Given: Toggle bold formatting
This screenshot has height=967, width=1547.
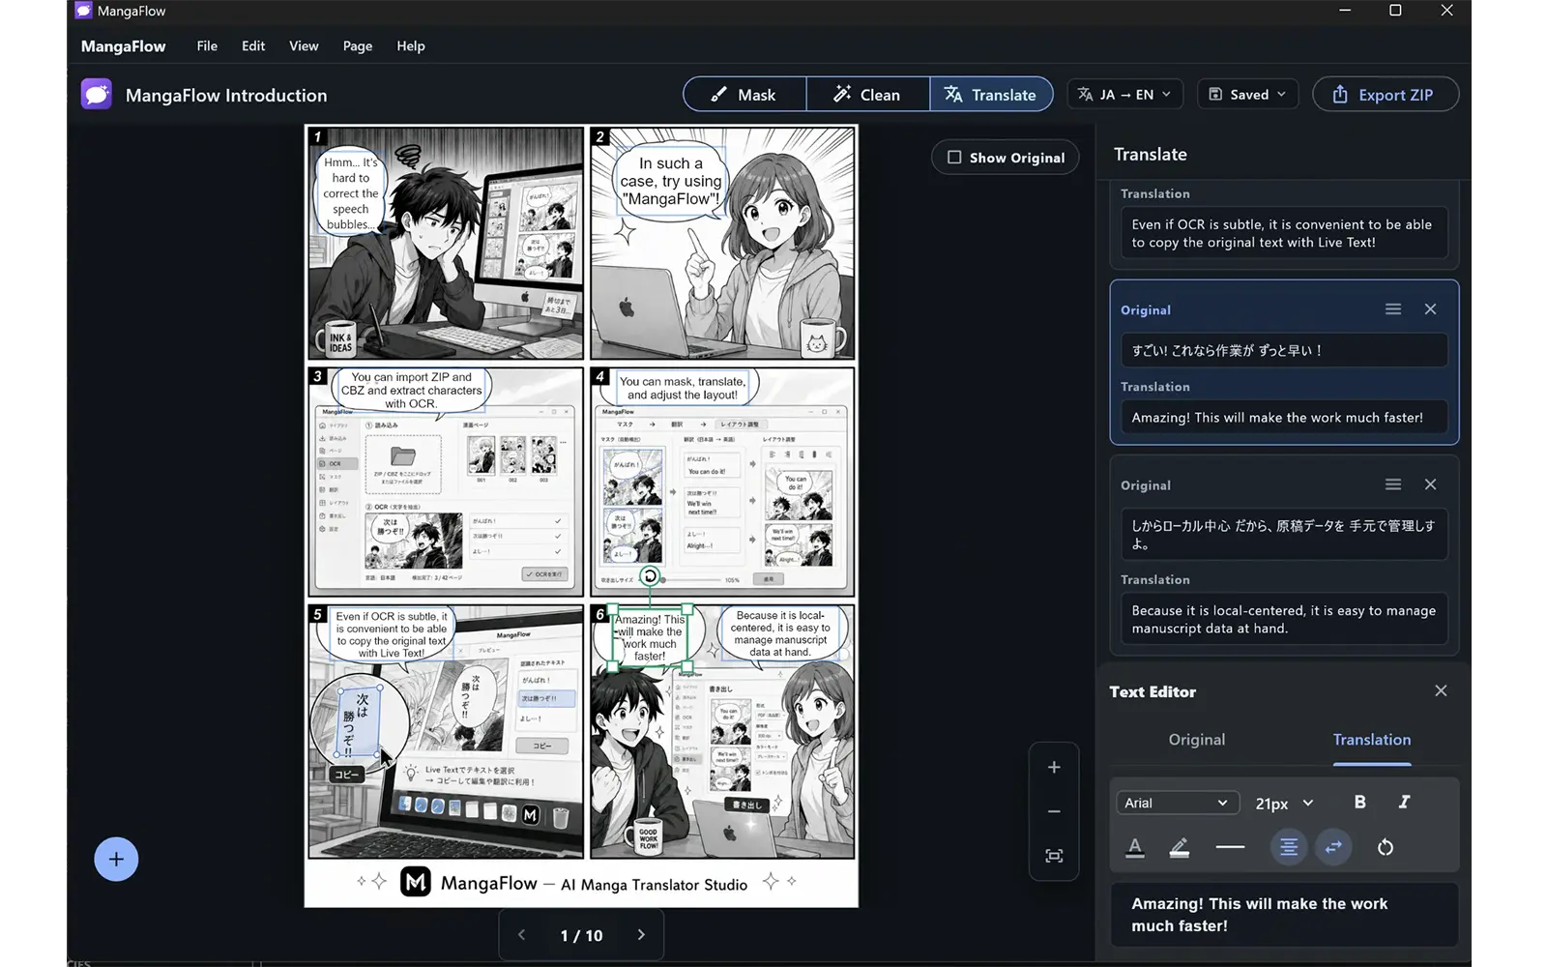Looking at the screenshot, I should (x=1360, y=802).
